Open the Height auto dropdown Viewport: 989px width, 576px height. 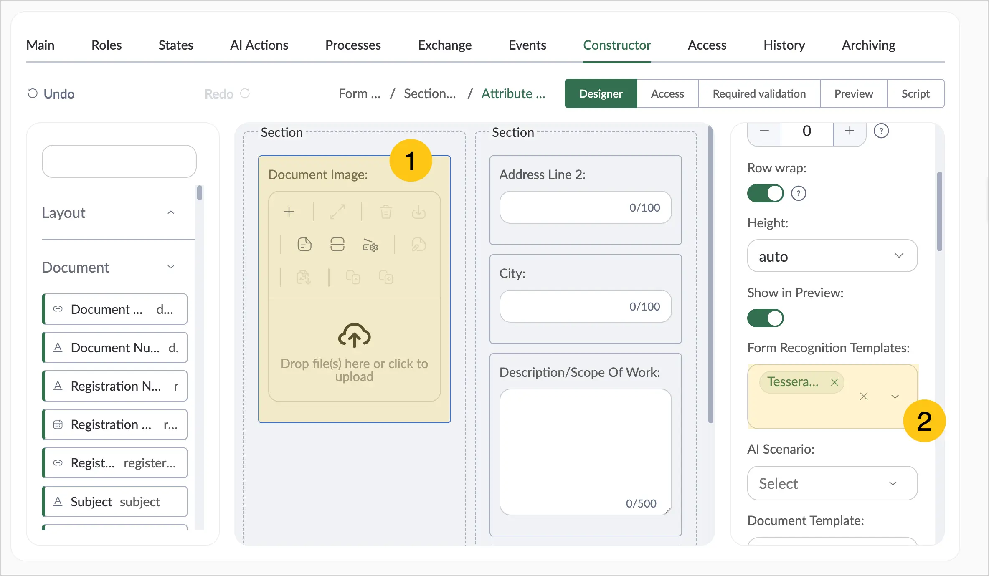pyautogui.click(x=832, y=256)
